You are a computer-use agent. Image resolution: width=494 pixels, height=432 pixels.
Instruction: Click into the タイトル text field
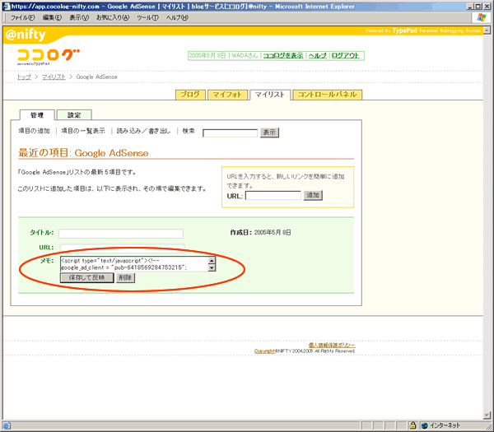pos(120,234)
